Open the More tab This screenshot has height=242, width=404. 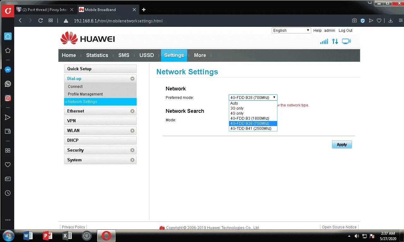(x=200, y=55)
